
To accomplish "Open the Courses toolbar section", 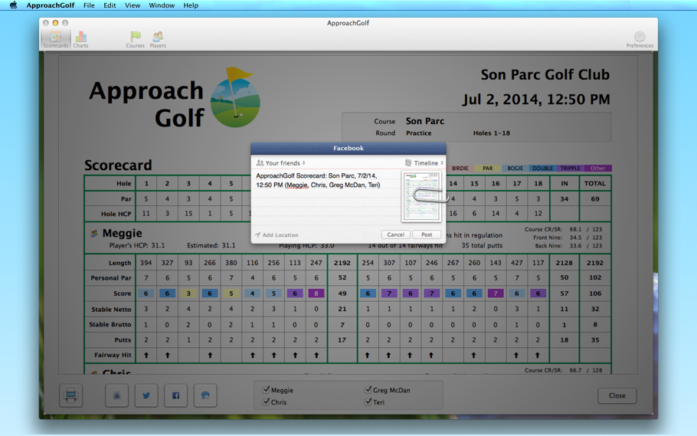I will point(135,39).
